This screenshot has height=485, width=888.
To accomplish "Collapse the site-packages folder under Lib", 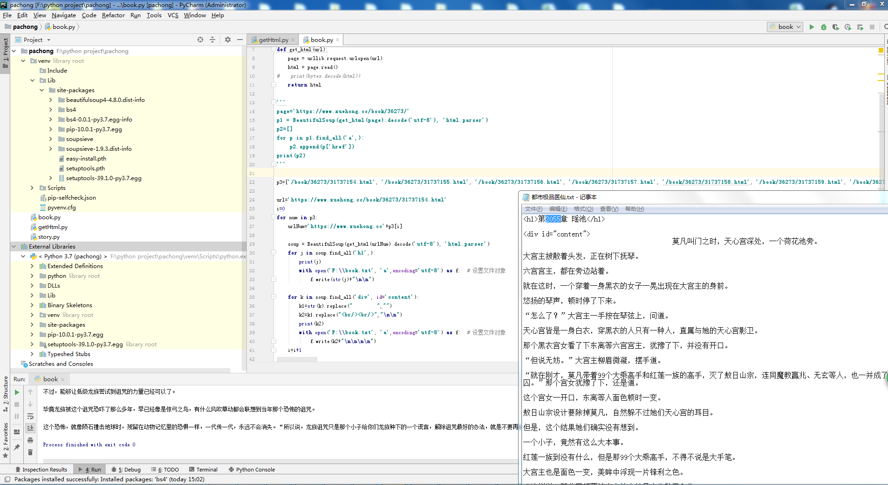I will (41, 90).
